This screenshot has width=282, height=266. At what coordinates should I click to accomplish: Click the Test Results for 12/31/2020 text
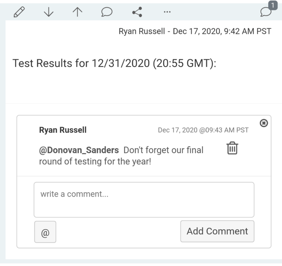(114, 63)
